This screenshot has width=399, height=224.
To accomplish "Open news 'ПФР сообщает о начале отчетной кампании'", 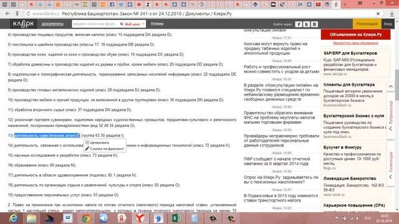I will 277,161.
